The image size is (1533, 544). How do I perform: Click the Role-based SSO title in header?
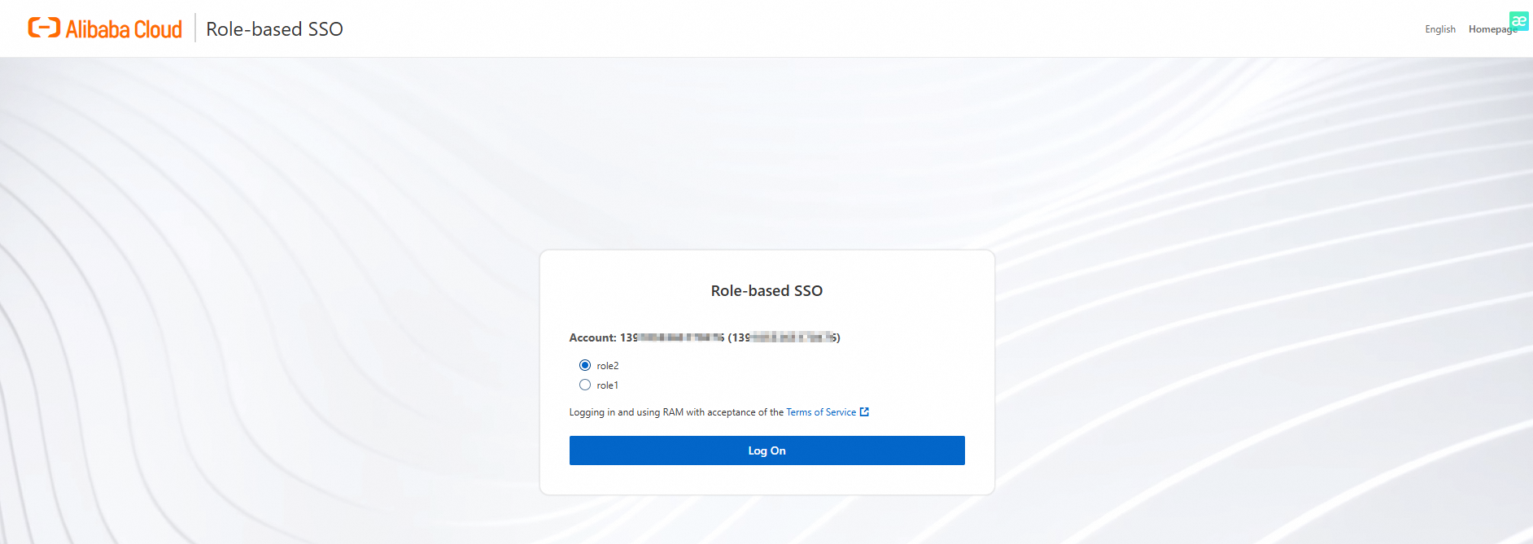[x=275, y=29]
